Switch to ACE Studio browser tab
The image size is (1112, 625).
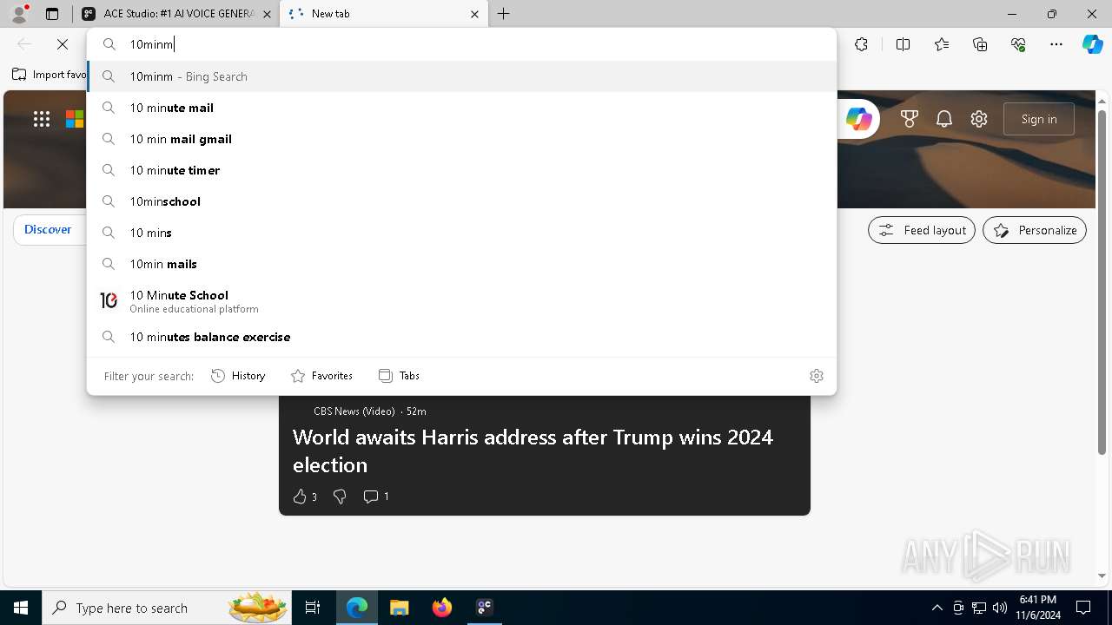(x=178, y=14)
